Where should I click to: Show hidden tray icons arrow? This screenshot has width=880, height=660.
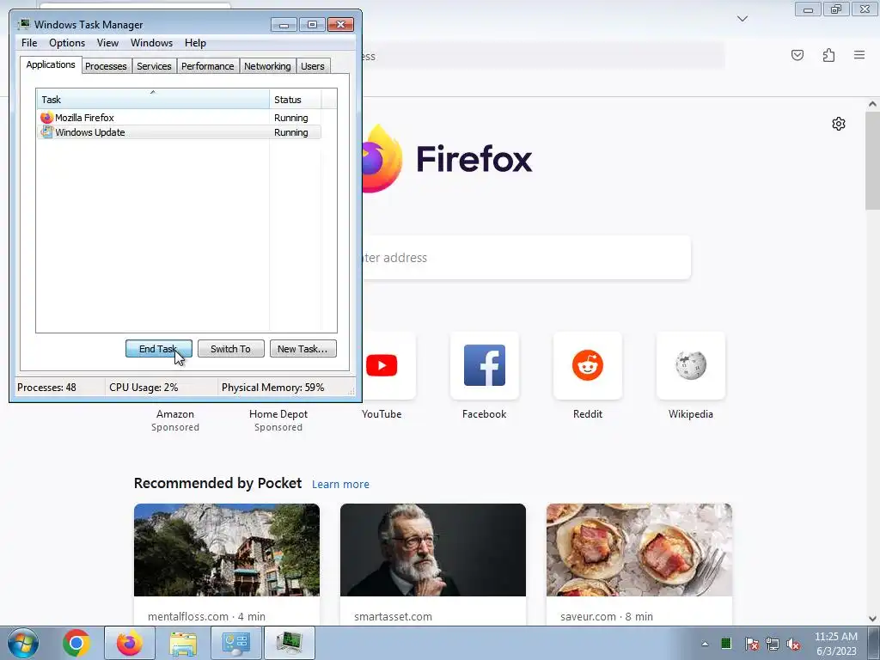[705, 644]
